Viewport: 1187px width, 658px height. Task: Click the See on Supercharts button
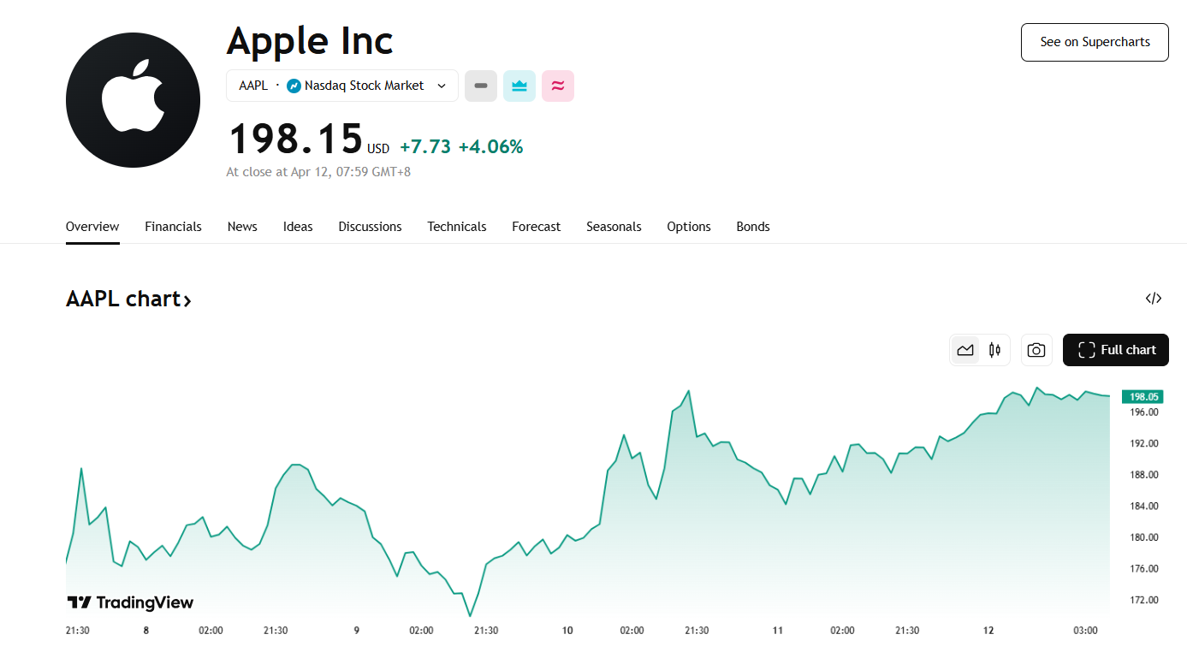coord(1095,42)
